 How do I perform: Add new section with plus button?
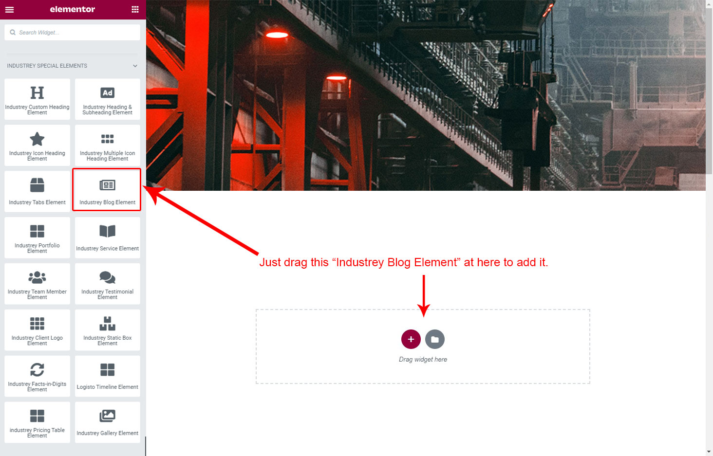(411, 339)
